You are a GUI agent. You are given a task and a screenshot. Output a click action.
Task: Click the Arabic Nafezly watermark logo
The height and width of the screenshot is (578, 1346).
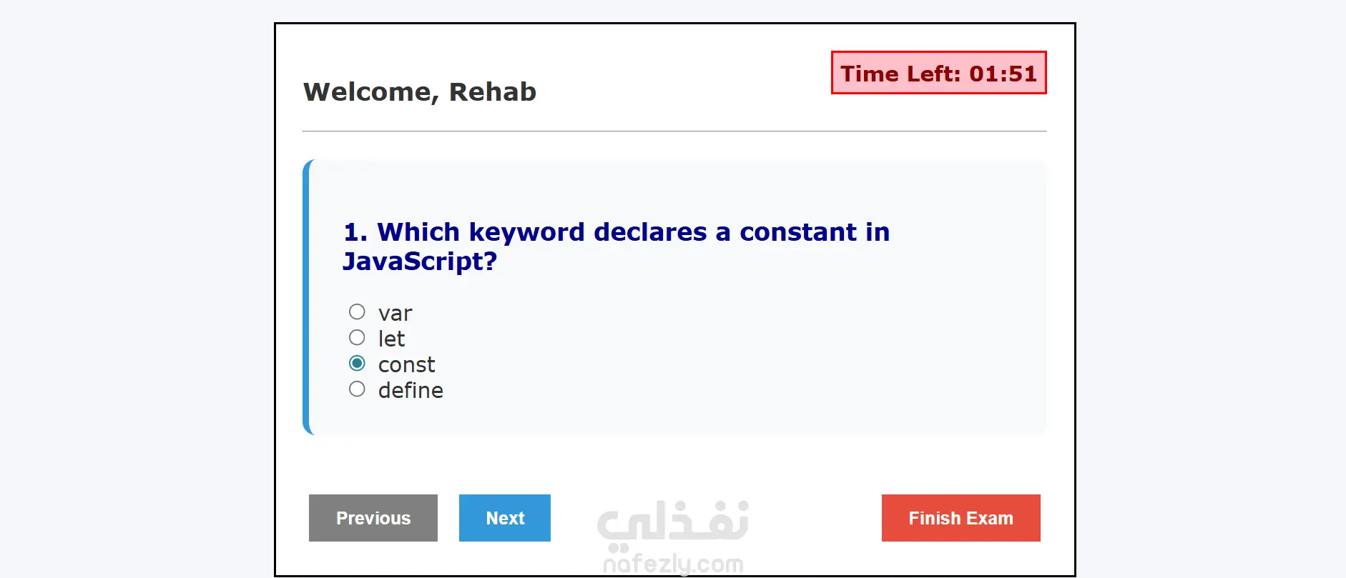673,521
